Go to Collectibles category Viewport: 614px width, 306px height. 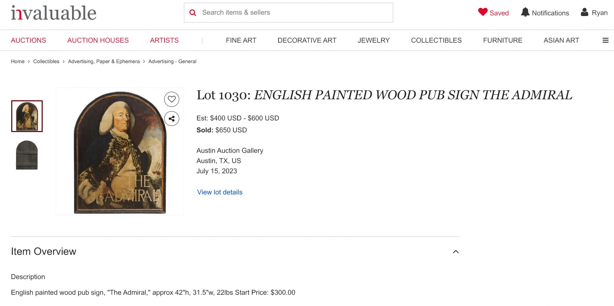point(436,40)
